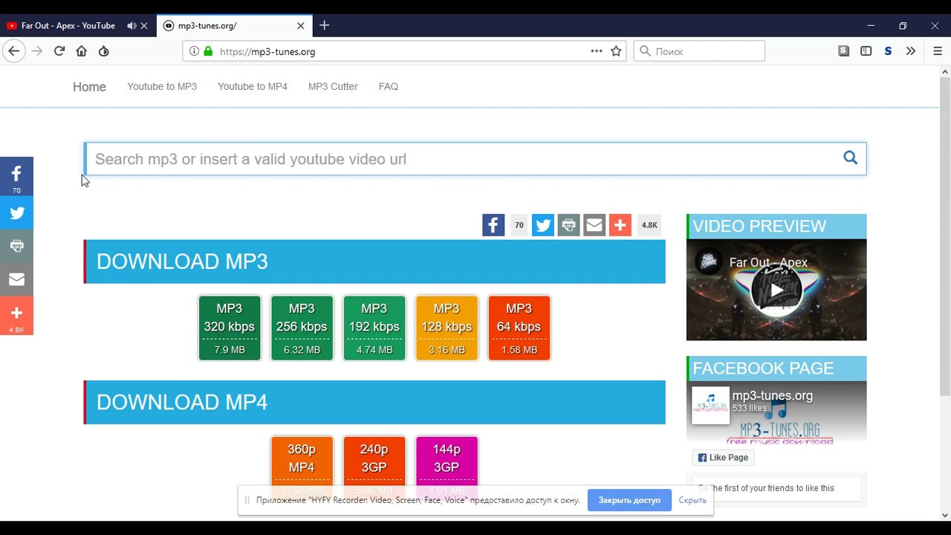
Task: Expand the toolbar overflow chevron
Action: coord(911,51)
